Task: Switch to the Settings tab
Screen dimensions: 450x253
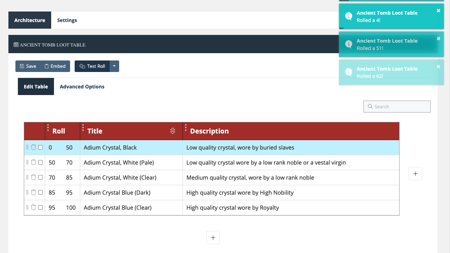Action: [x=67, y=20]
